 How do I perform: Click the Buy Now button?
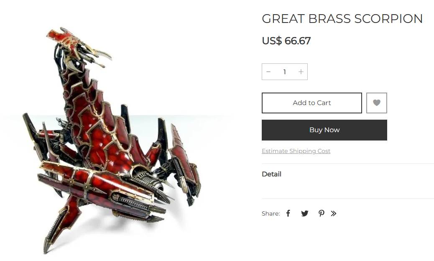(324, 130)
